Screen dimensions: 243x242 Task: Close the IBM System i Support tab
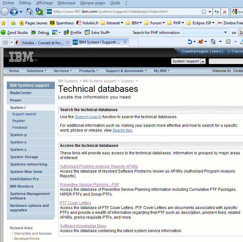click(125, 42)
